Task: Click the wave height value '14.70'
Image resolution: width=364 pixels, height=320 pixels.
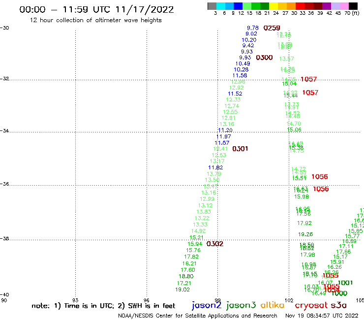Action: [x=294, y=124]
